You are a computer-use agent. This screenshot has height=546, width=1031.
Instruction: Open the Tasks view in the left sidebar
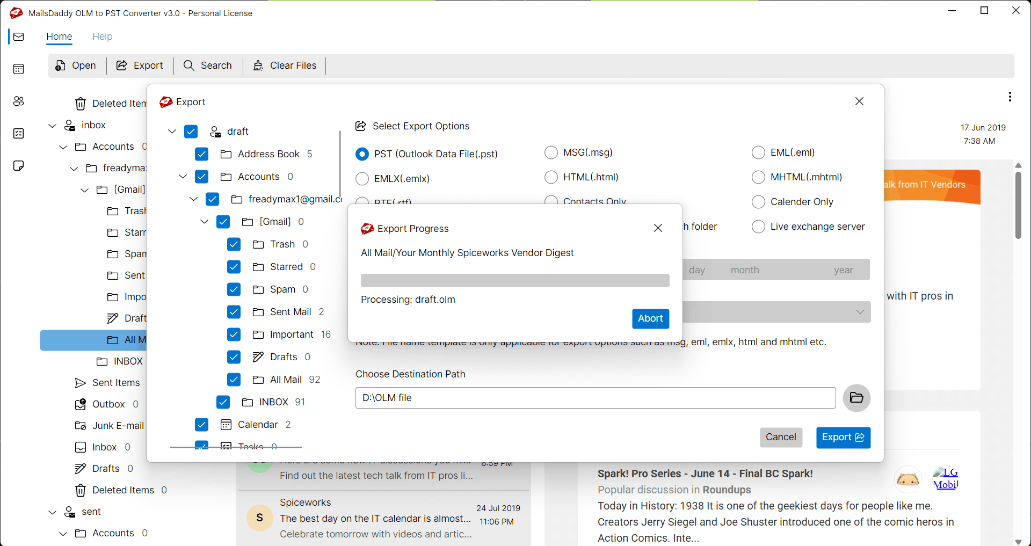tap(19, 133)
